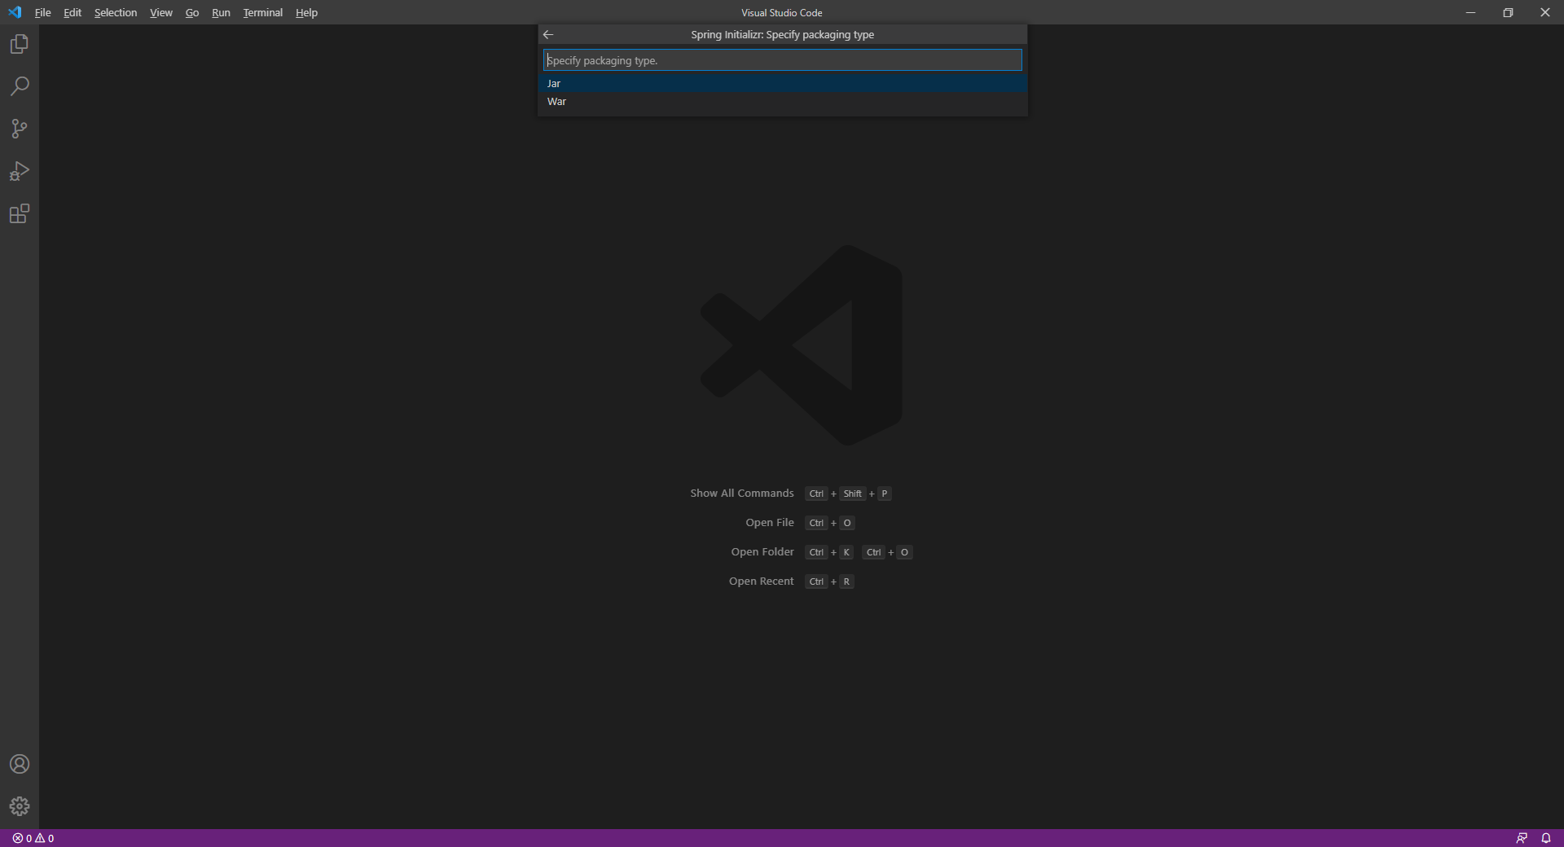Open the Run and Debug view
Screen dimensions: 1564x847
(20, 171)
